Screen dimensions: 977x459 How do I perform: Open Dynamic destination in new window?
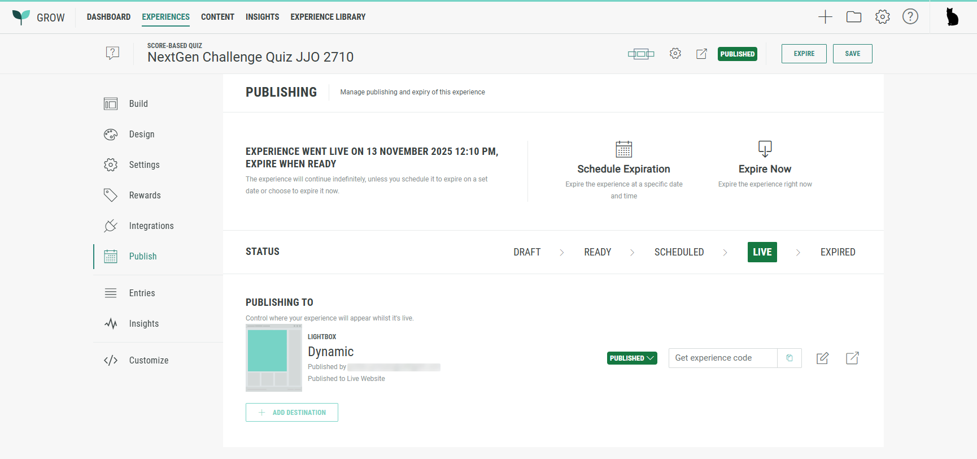click(x=852, y=358)
